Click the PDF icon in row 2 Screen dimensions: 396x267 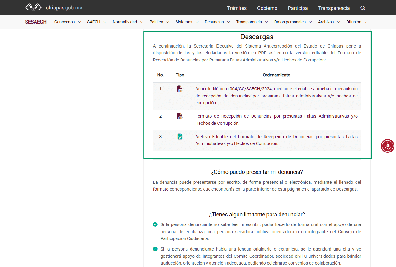pyautogui.click(x=180, y=116)
